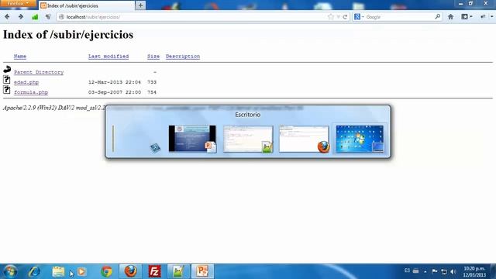
Task: Open the bookmarks menu toolbar button
Action: coord(467,17)
